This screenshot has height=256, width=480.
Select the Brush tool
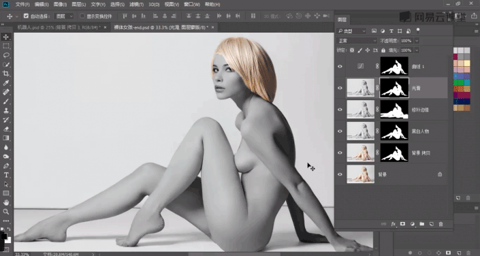[6, 101]
